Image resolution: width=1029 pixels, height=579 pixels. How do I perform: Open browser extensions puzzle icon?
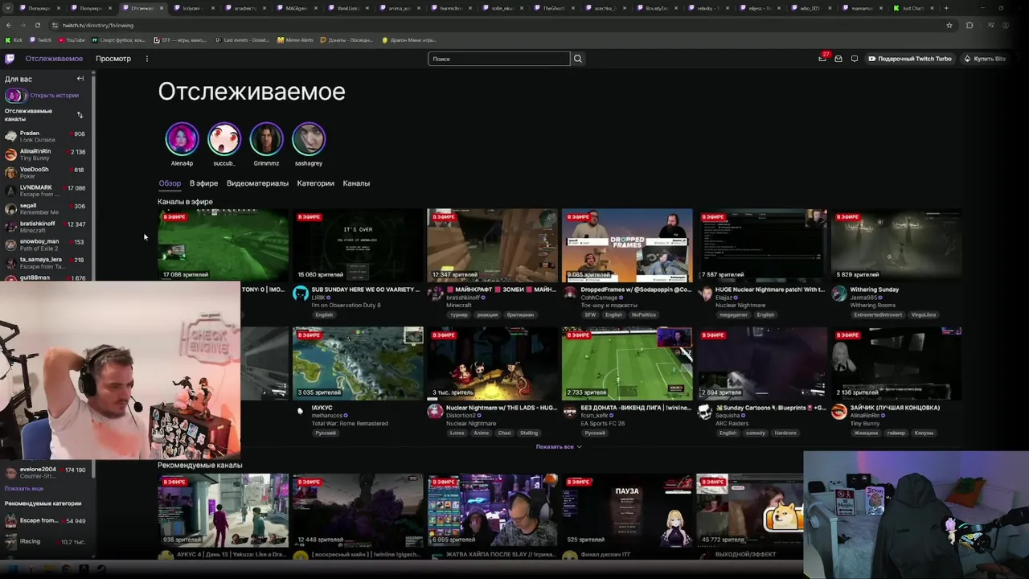(970, 25)
